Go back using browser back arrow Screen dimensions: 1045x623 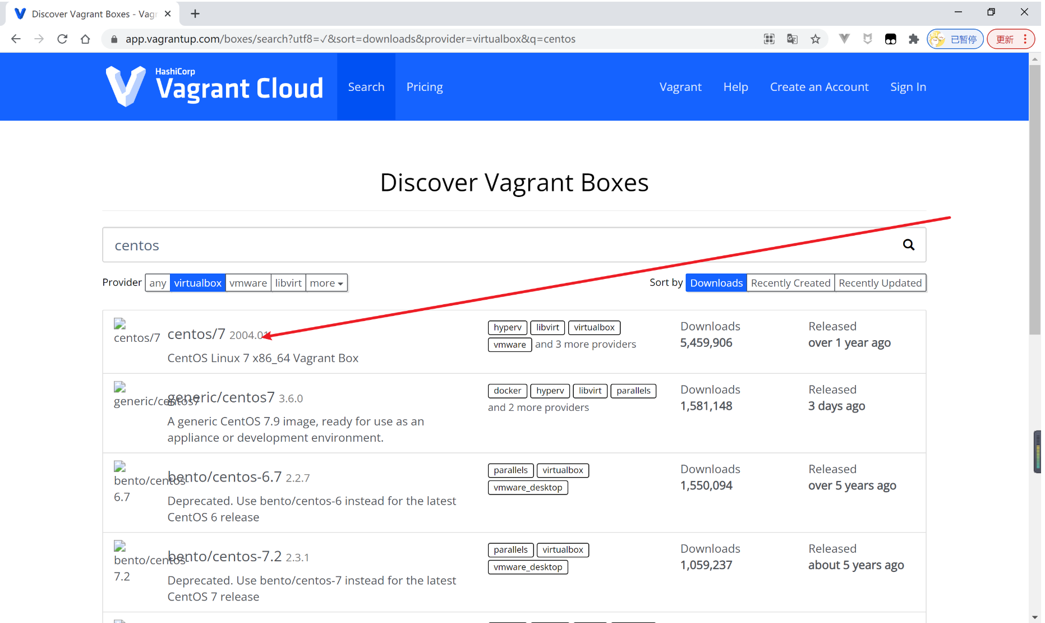point(16,39)
